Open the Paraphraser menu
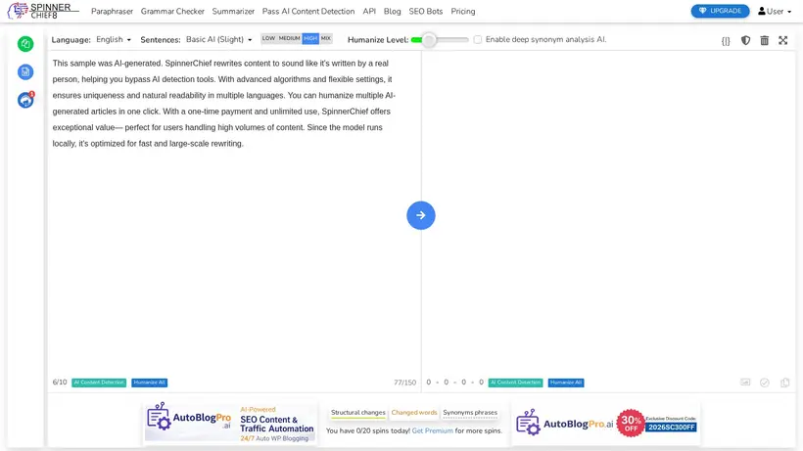 pos(112,11)
